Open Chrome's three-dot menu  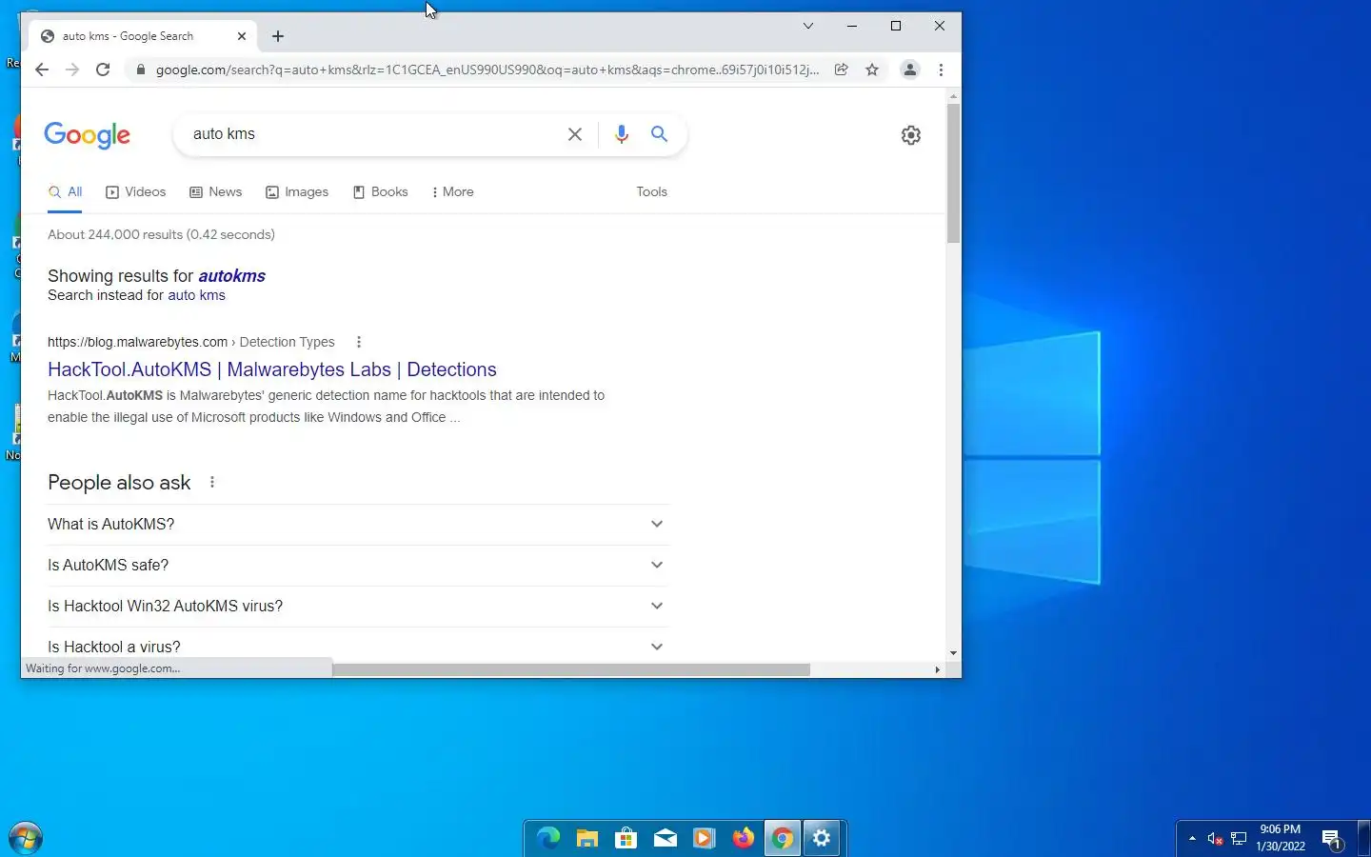941,70
